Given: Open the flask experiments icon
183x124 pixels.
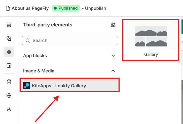Looking at the screenshot, I should coord(9,109).
